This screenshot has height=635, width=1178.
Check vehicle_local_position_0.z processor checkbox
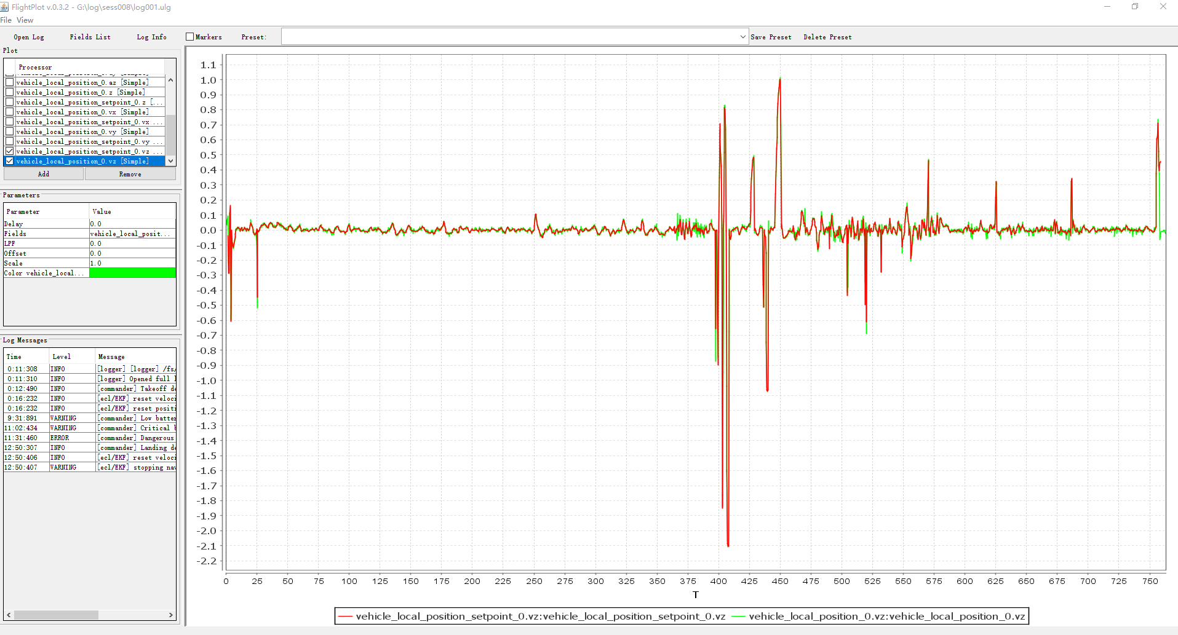click(x=10, y=92)
